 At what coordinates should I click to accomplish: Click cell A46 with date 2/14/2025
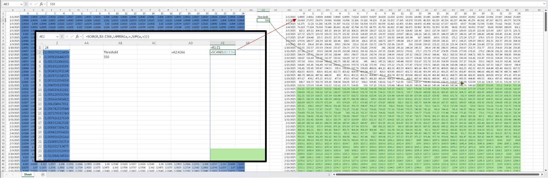tap(13, 167)
